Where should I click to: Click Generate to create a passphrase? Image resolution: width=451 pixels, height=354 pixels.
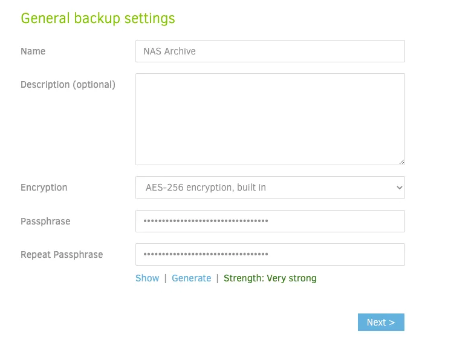pos(191,278)
